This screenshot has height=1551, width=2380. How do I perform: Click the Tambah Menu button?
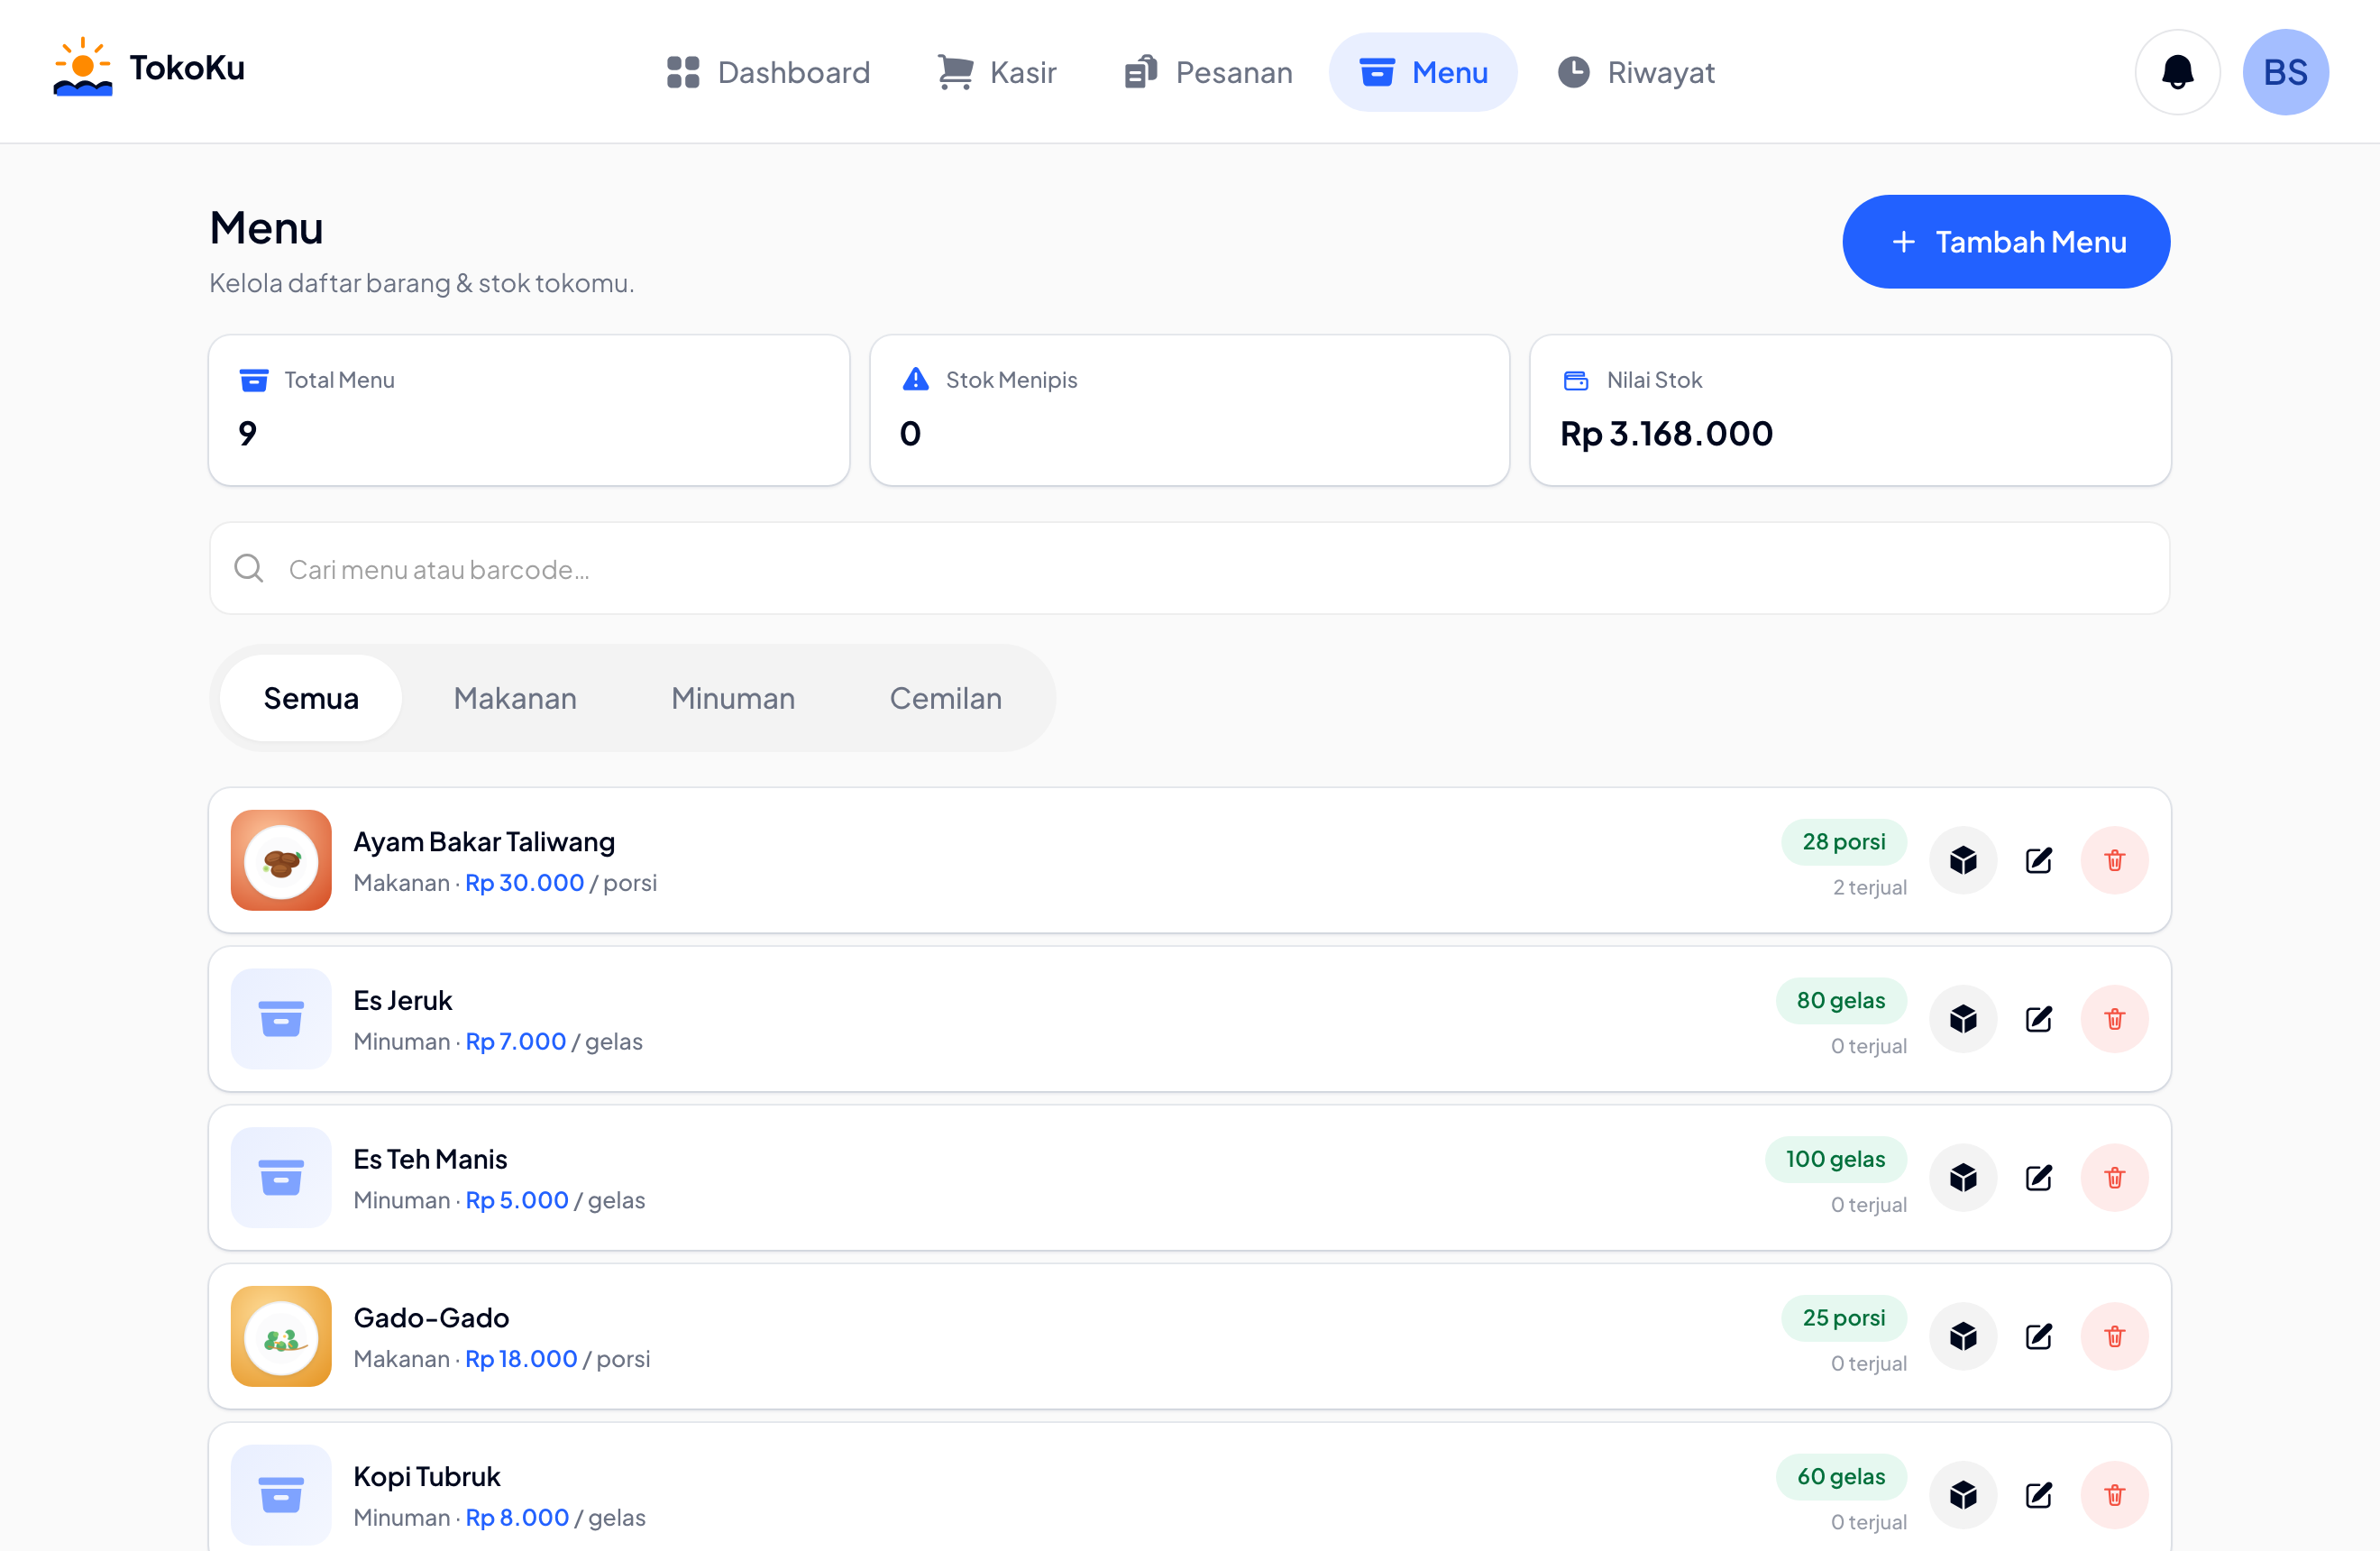point(2006,242)
